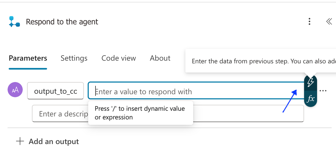Screen dimensions: 336x150
Task: Click the plus icon beside Add an output
Action: (20, 141)
